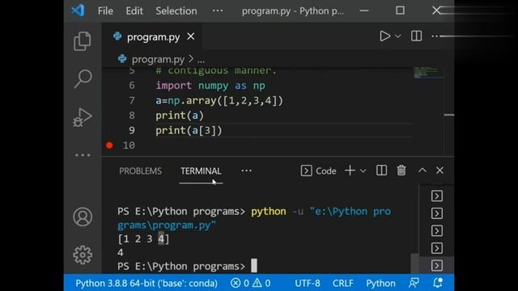Click the breadcrumb ellipsis after program.py
518x291 pixels.
click(201, 60)
